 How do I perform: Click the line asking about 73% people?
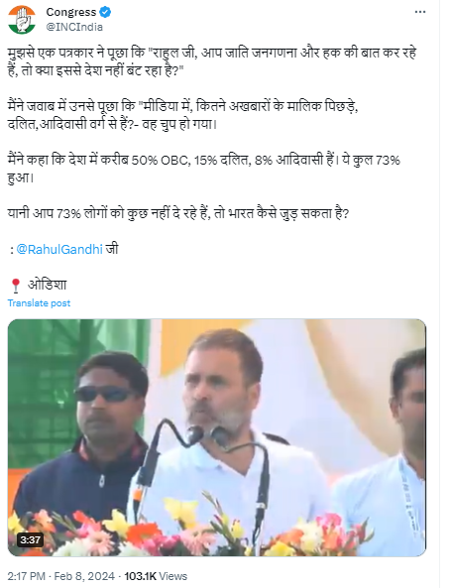click(178, 213)
